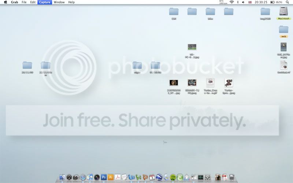Open iTunes in the dock
This screenshot has height=183, width=293.
[x=90, y=177]
